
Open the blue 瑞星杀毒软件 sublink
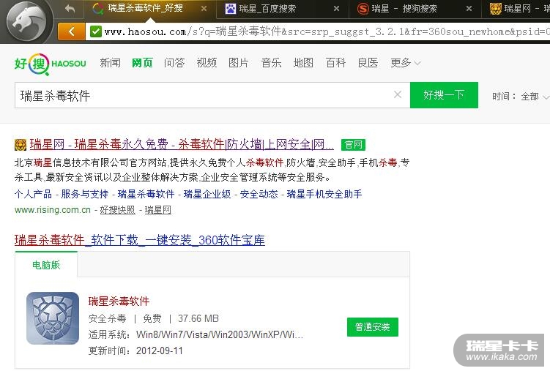pyautogui.click(x=146, y=194)
